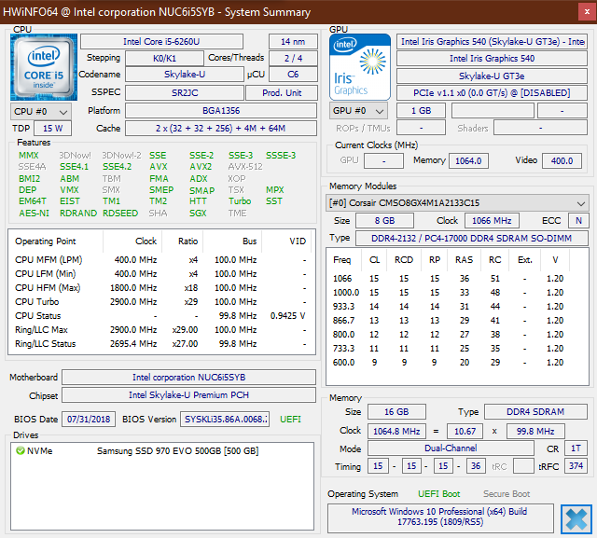Click the SR2JC SSPEC field
The width and height of the screenshot is (597, 538).
coord(185,93)
